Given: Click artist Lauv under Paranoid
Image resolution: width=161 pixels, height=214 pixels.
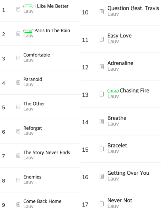Looking at the screenshot, I should coord(28,85).
